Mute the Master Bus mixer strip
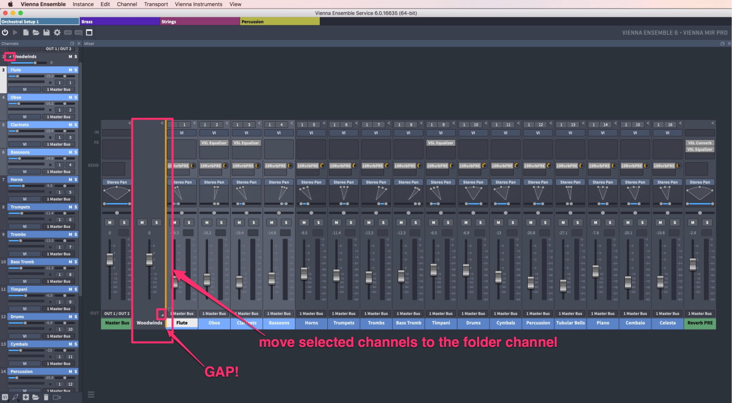Screen dimensions: 732x403 coord(110,222)
